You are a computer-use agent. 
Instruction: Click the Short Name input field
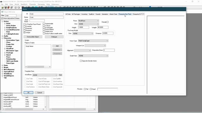pos(37,20)
